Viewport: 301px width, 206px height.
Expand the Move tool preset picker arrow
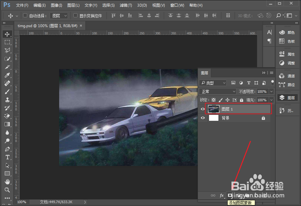click(17, 16)
